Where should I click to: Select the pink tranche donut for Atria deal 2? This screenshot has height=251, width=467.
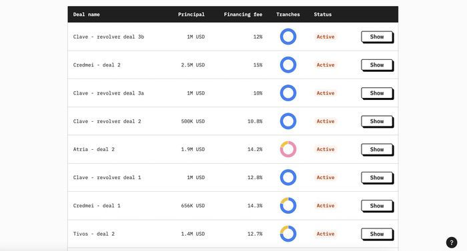click(288, 149)
